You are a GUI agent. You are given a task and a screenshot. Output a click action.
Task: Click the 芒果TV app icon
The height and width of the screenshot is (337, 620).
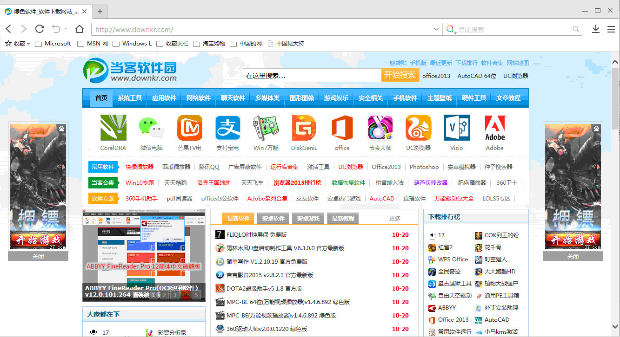pos(190,128)
